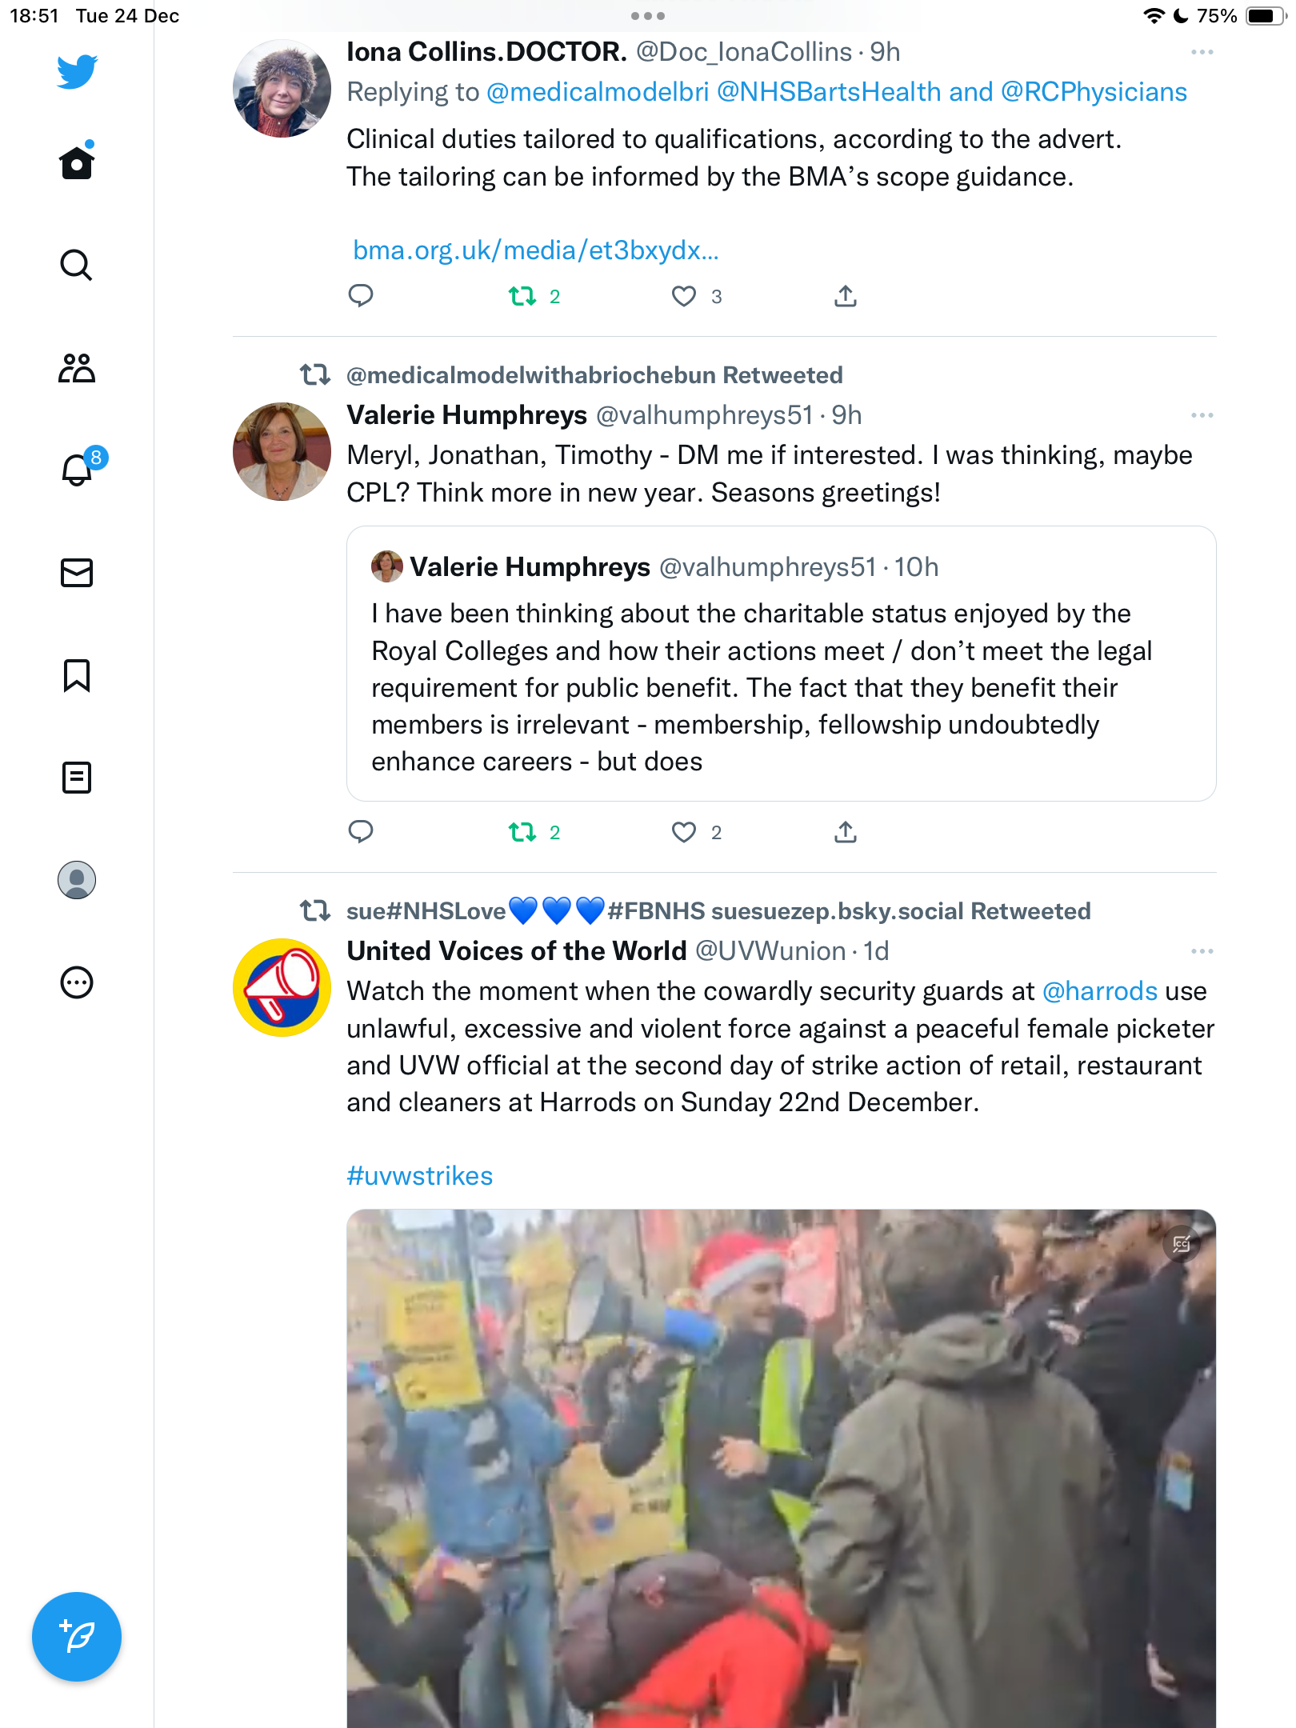The width and height of the screenshot is (1296, 1728).
Task: Open bma.org.uk media link
Action: click(536, 250)
